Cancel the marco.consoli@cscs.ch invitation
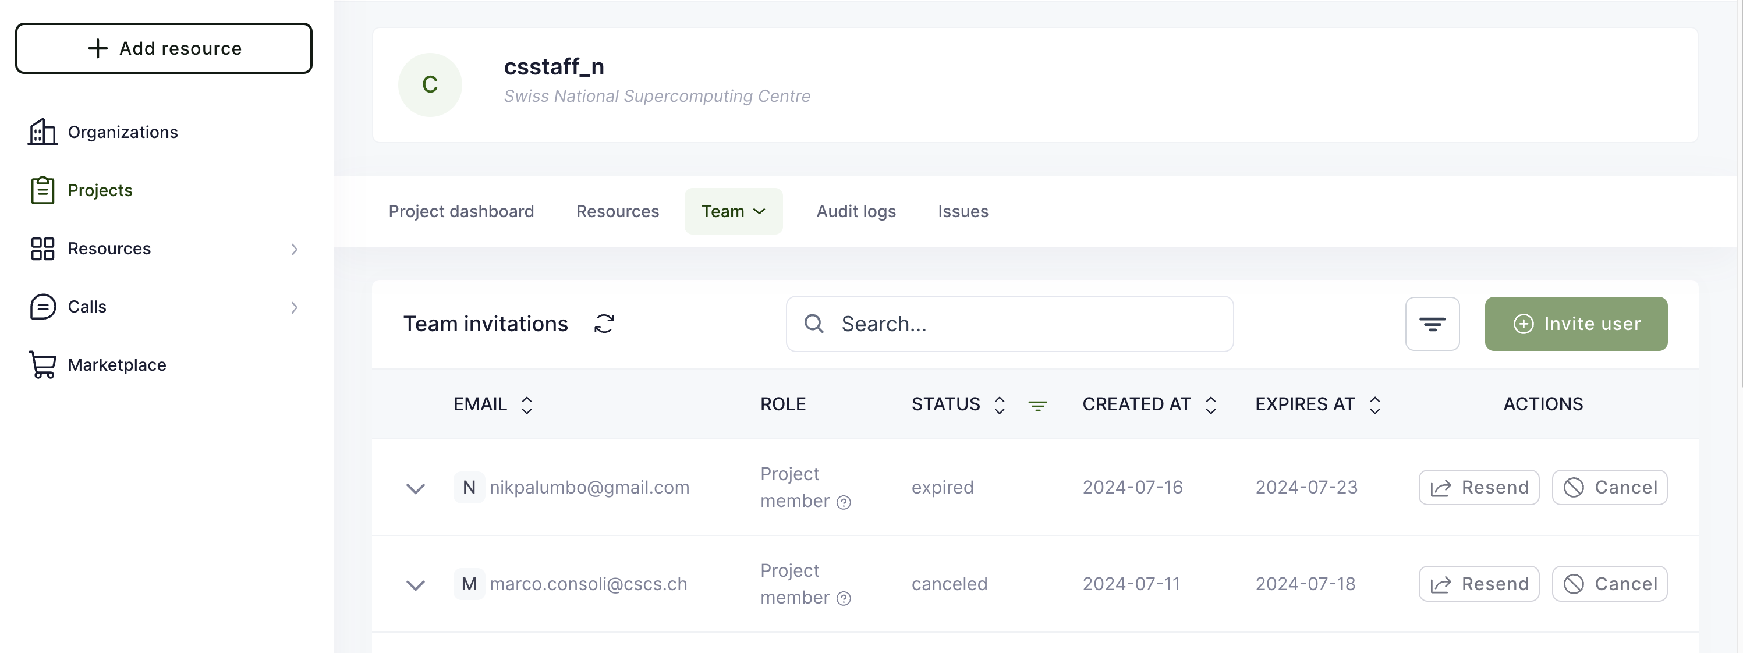The width and height of the screenshot is (1743, 653). point(1609,583)
